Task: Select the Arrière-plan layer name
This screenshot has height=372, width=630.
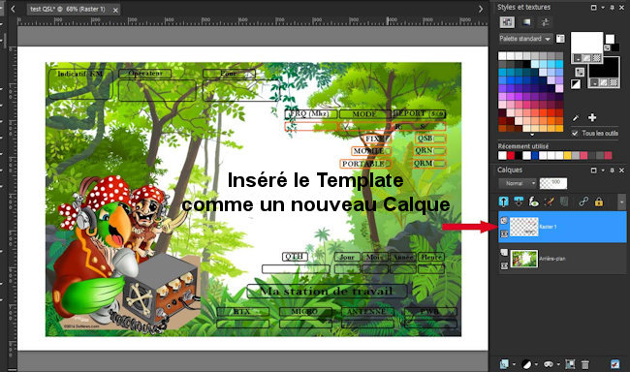Action: click(552, 259)
